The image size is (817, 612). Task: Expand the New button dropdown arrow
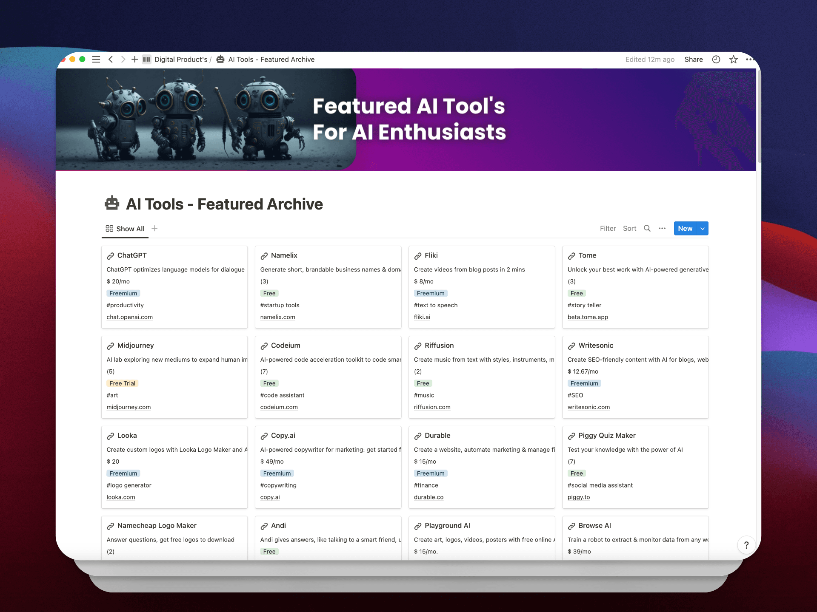(x=703, y=228)
